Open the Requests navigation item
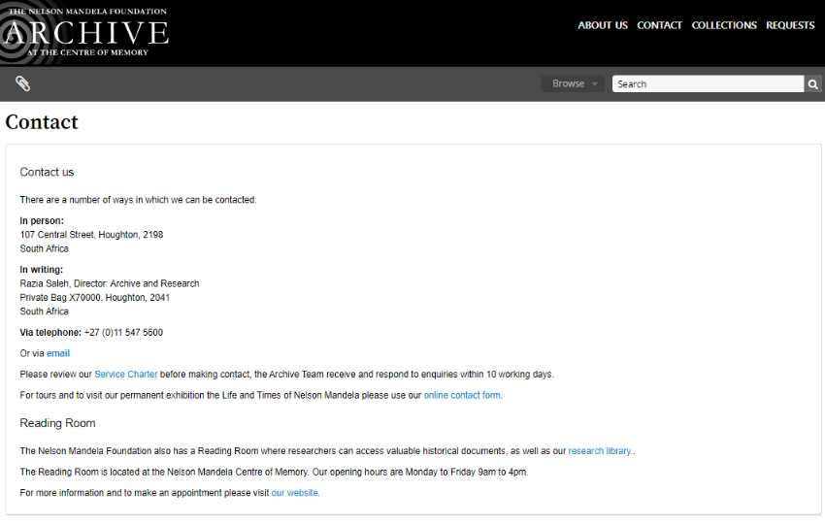 [790, 25]
